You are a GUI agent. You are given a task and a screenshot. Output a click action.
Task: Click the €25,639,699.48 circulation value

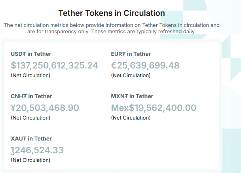click(145, 65)
